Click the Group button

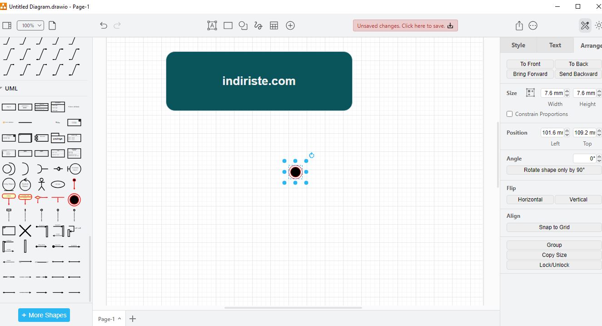click(x=554, y=245)
